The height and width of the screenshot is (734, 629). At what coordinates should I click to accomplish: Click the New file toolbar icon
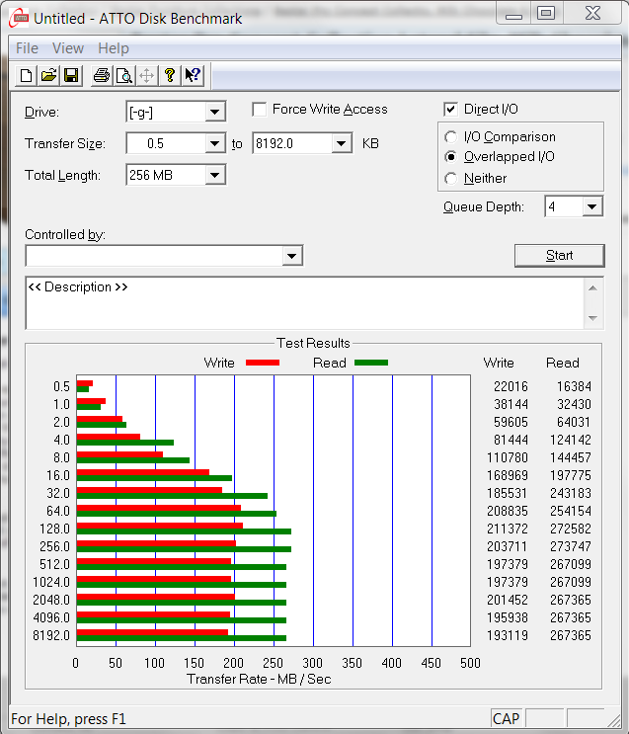[27, 76]
